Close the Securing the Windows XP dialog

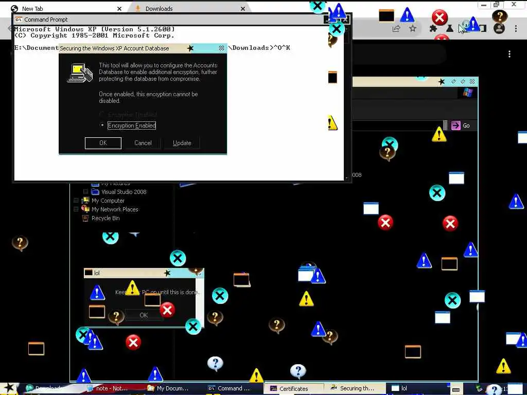pos(221,48)
